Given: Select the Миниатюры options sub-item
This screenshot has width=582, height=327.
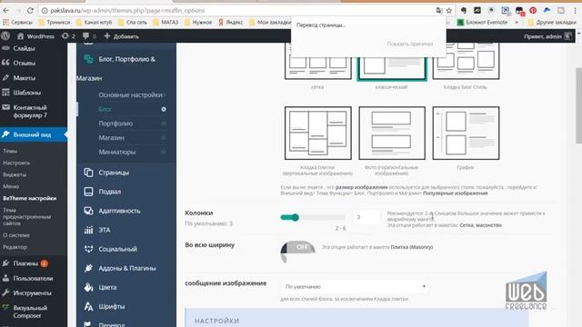Looking at the screenshot, I should coord(117,152).
